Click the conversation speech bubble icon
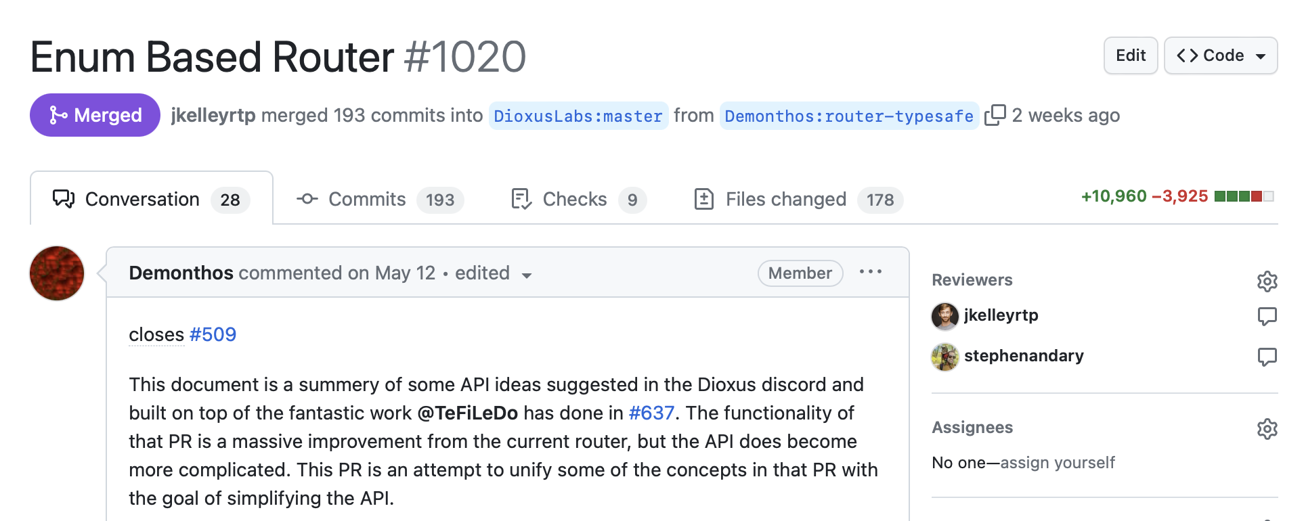This screenshot has height=521, width=1304. point(62,199)
